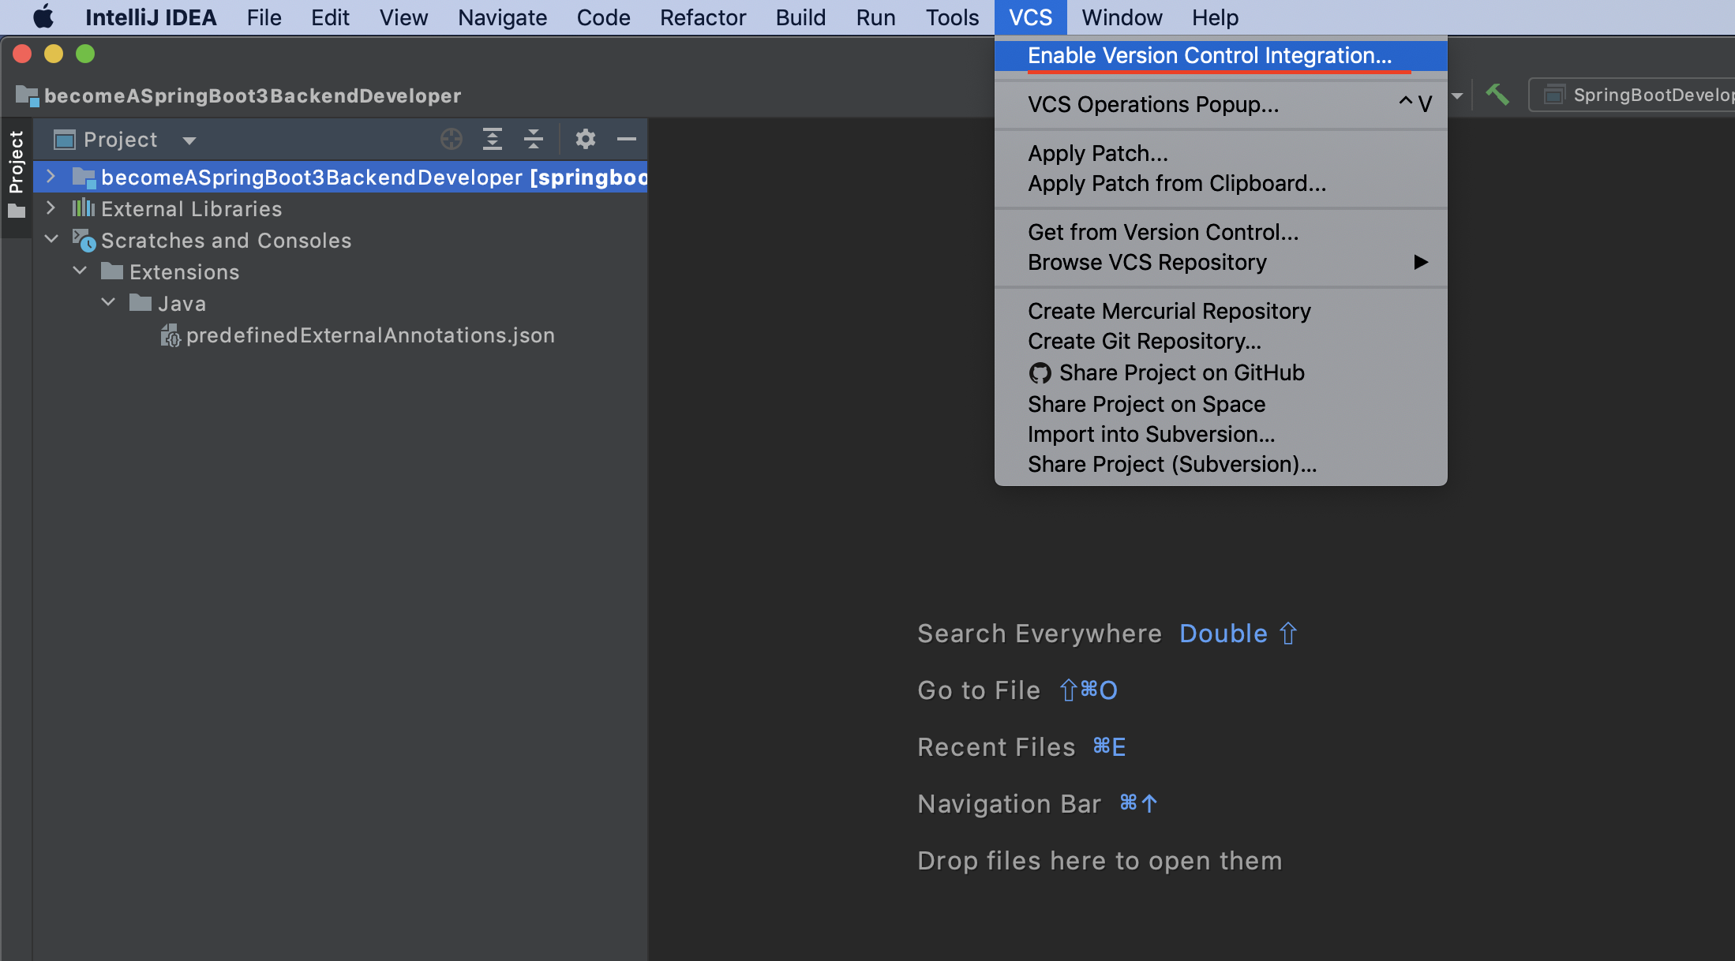Choose Create Mercurial Repository
Screen dimensions: 1735x961
[1220, 311]
